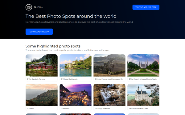Select the Vernazza caption label
Viewport: 185px width, 115px height.
(x=66, y=109)
